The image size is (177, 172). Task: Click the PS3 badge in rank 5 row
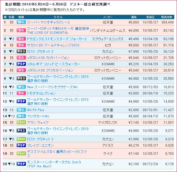point(21,51)
